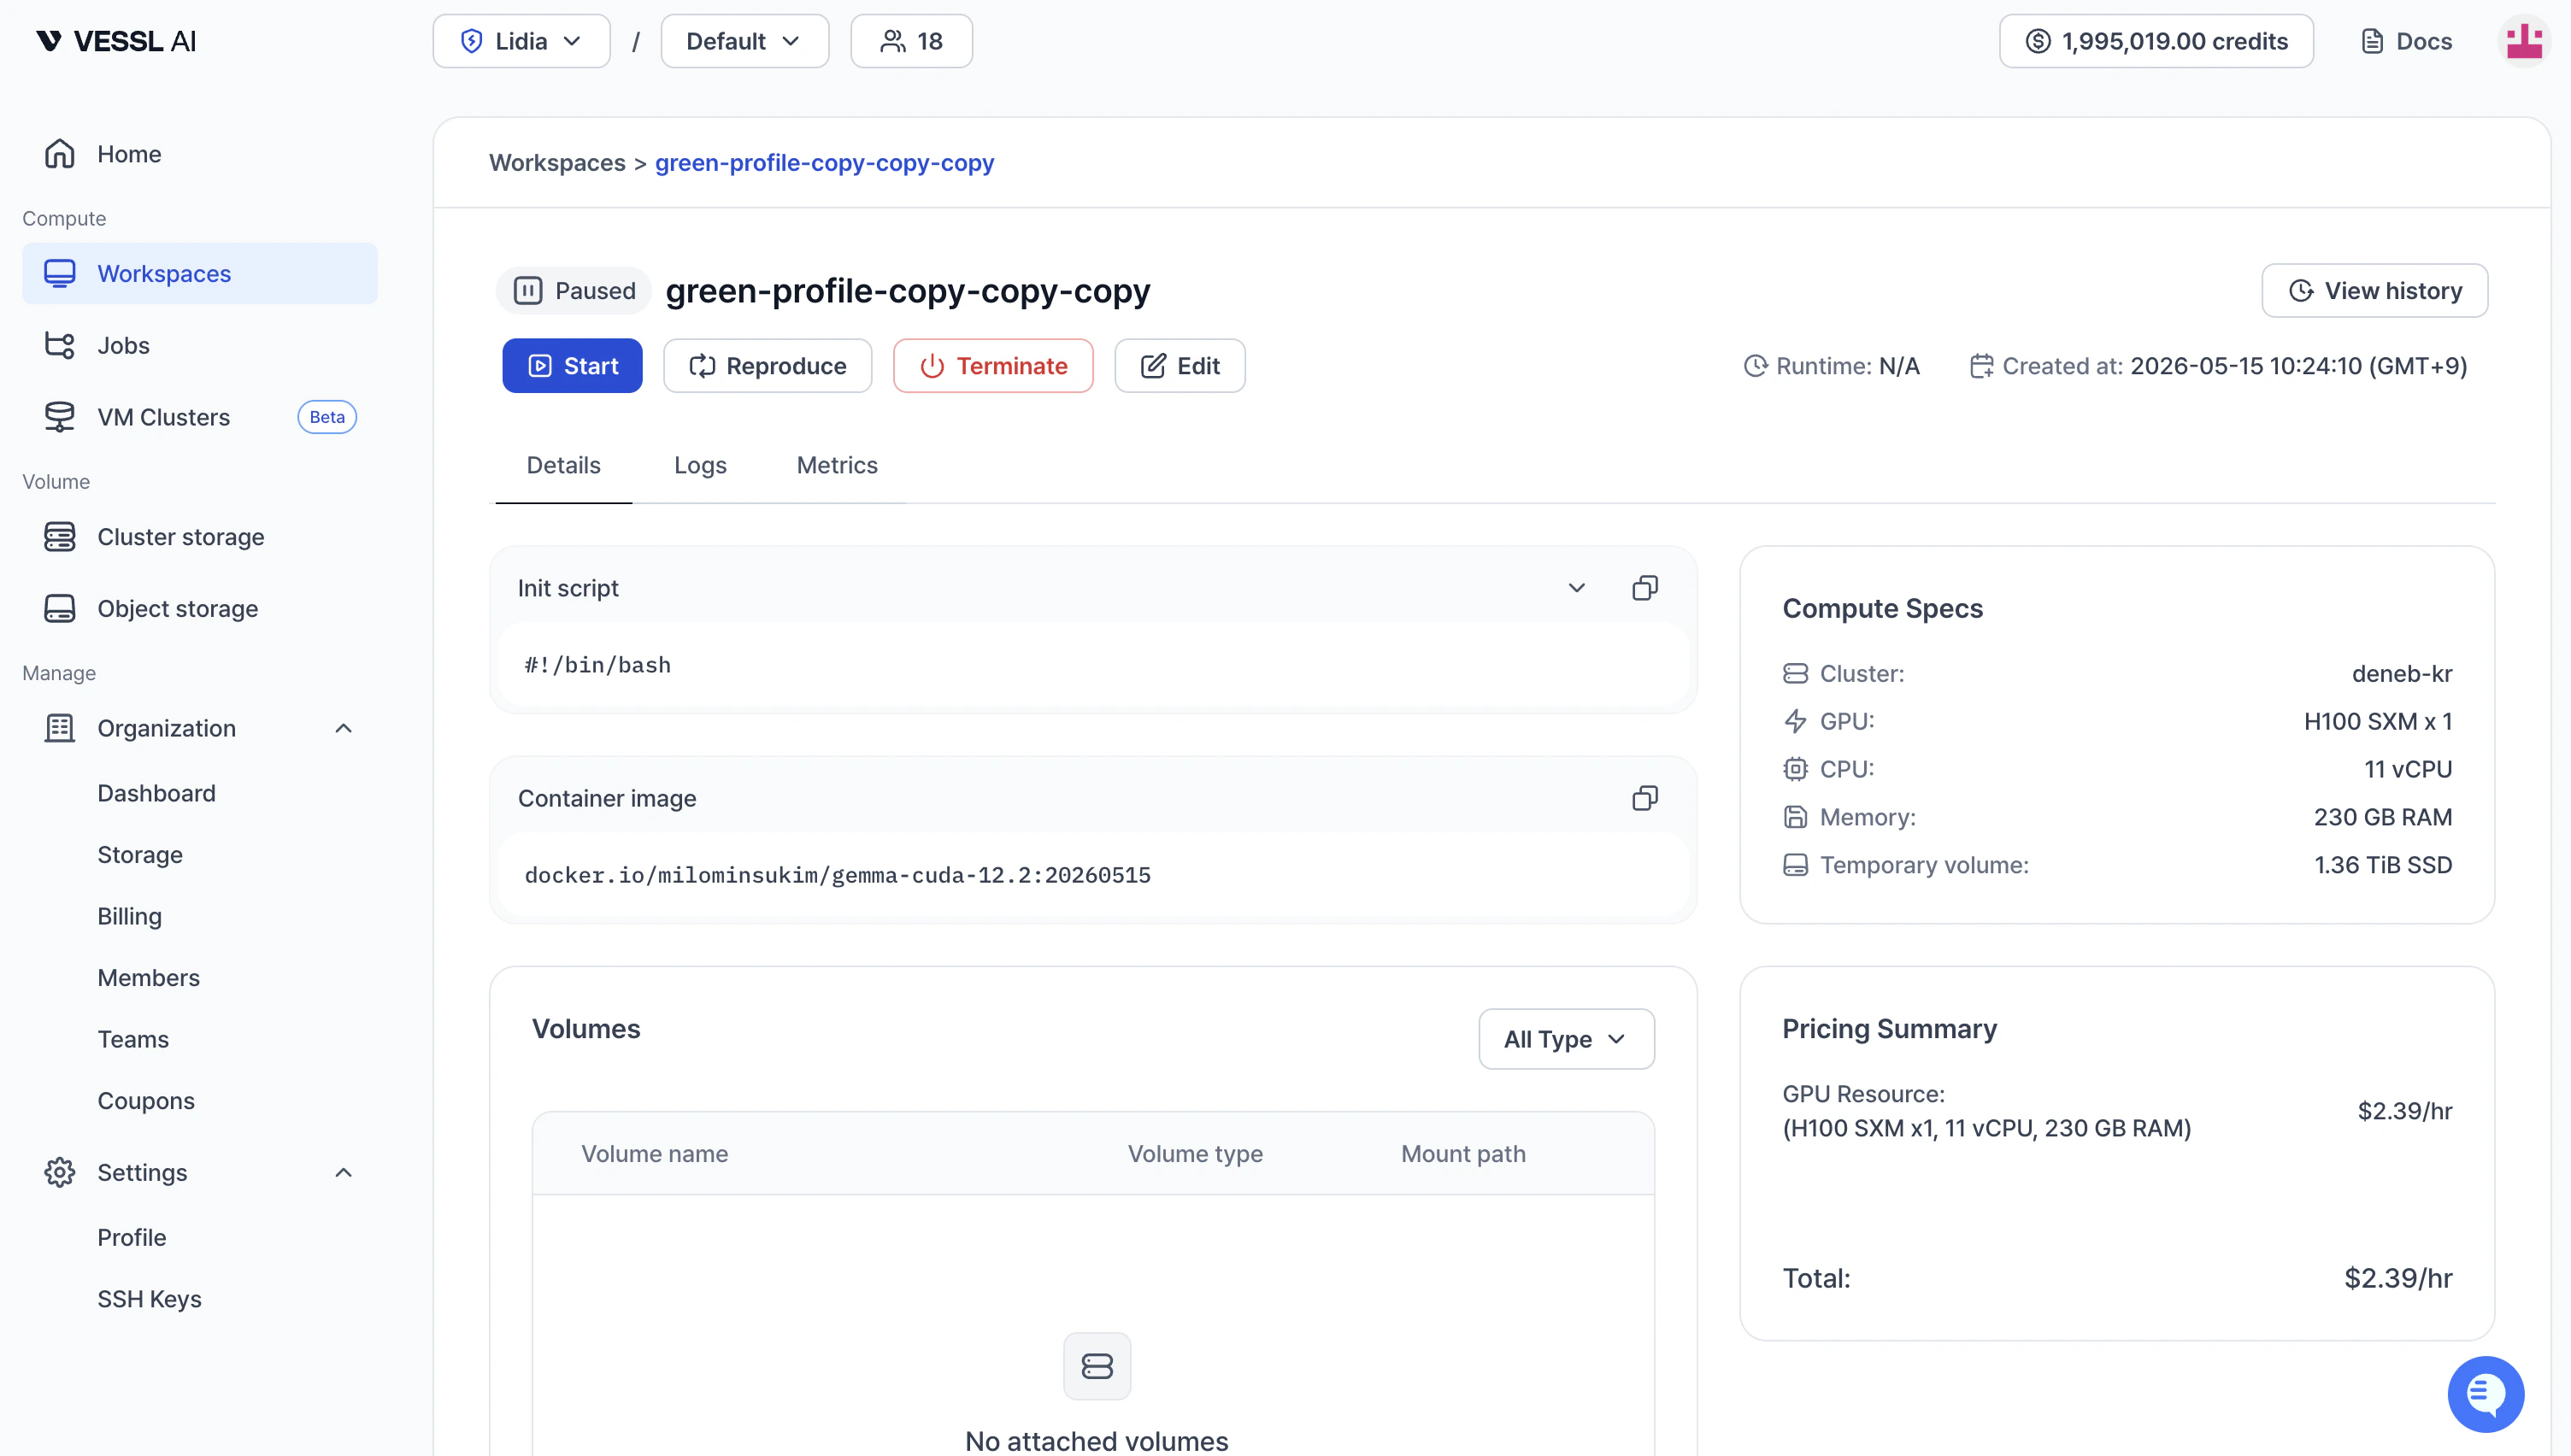Viewport: 2571px width, 1456px height.
Task: Click green-profile-copy-copy-copy breadcrumb link
Action: [x=824, y=162]
